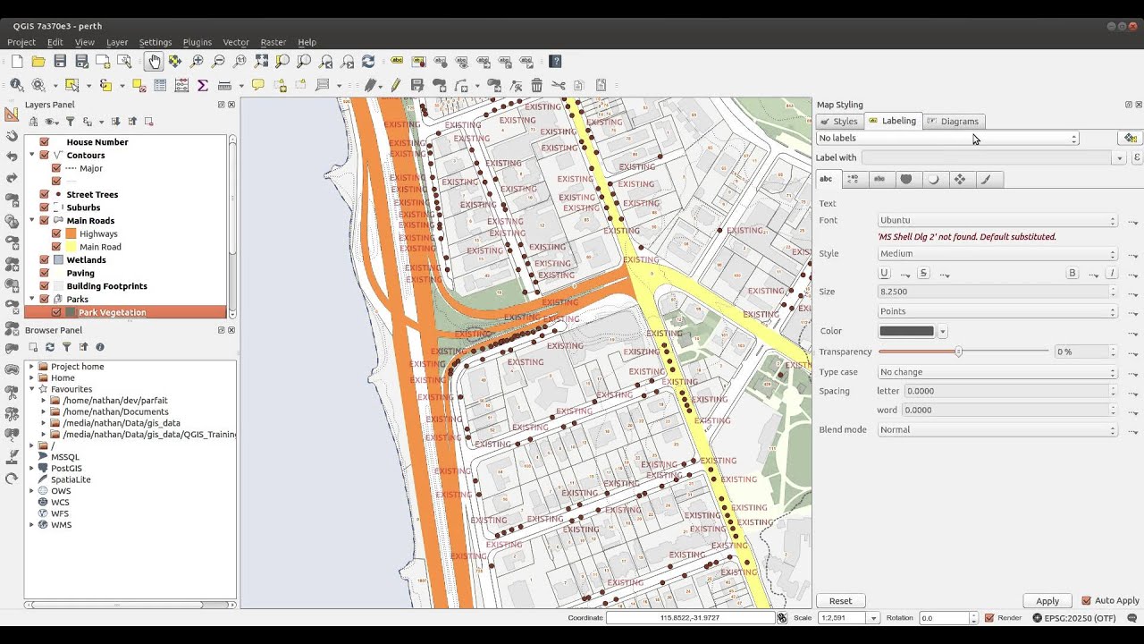
Task: Open the Field Calculator abacus icon
Action: coord(181,85)
